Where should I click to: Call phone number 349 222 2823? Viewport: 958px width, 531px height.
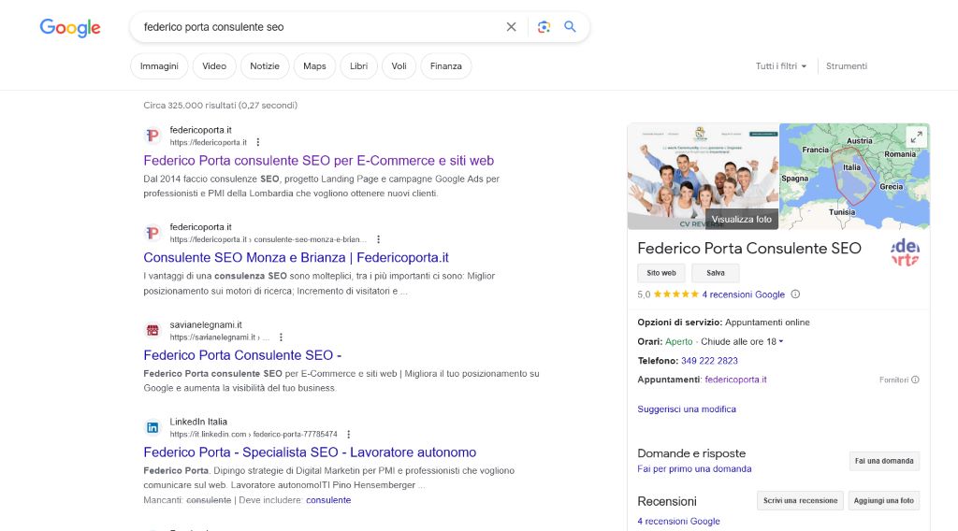point(709,361)
